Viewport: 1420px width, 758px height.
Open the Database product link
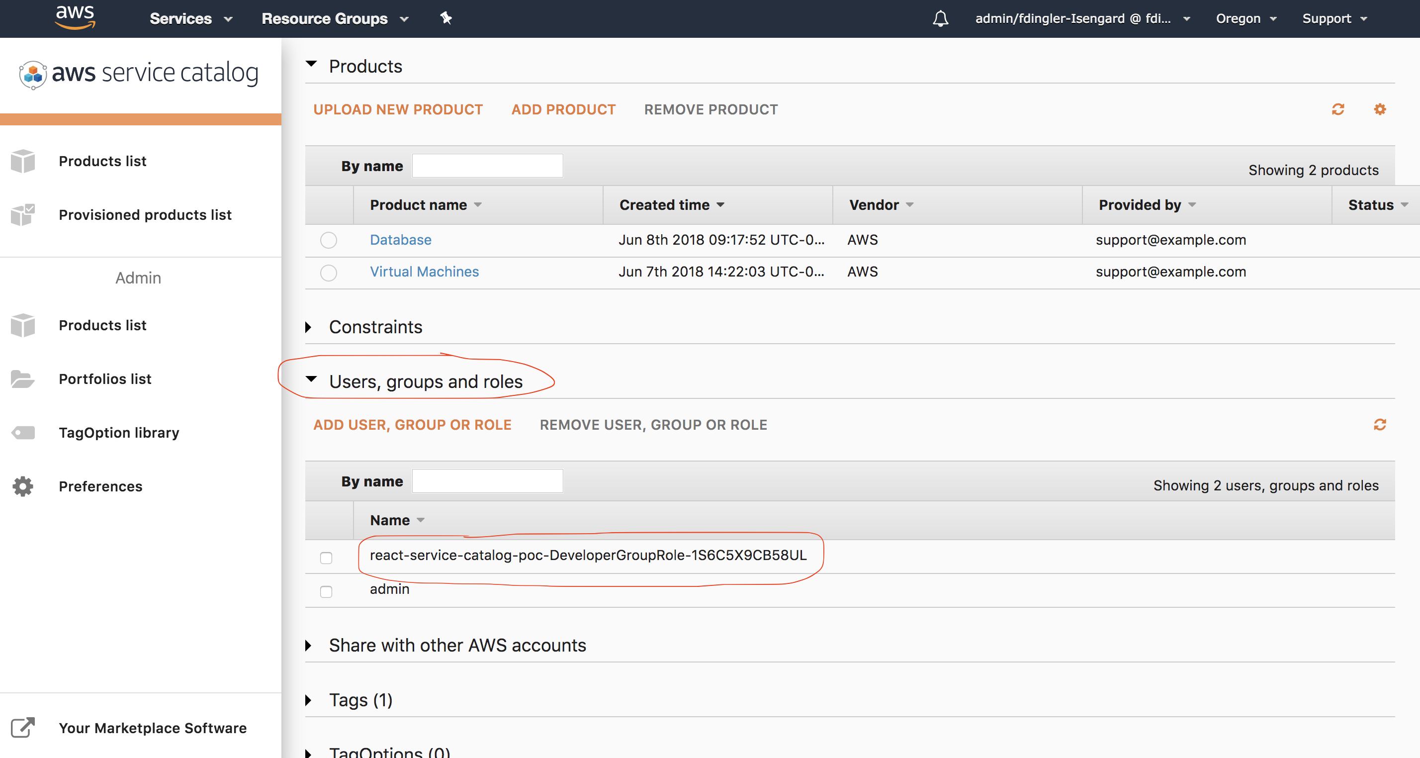(400, 240)
